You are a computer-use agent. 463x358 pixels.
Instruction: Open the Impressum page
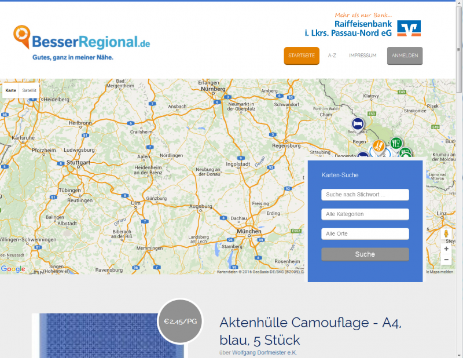(363, 56)
